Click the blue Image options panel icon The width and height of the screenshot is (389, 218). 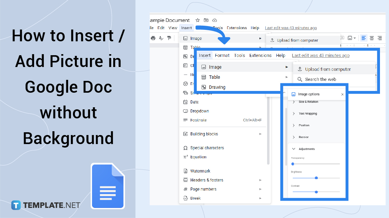pos(293,94)
